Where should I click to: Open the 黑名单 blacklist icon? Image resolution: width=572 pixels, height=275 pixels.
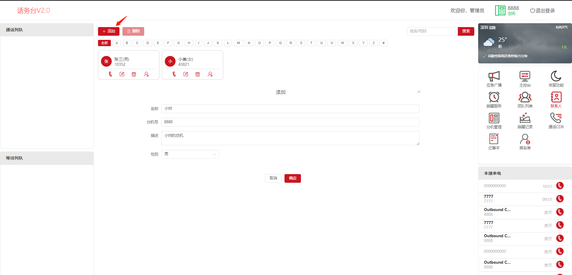point(525,141)
